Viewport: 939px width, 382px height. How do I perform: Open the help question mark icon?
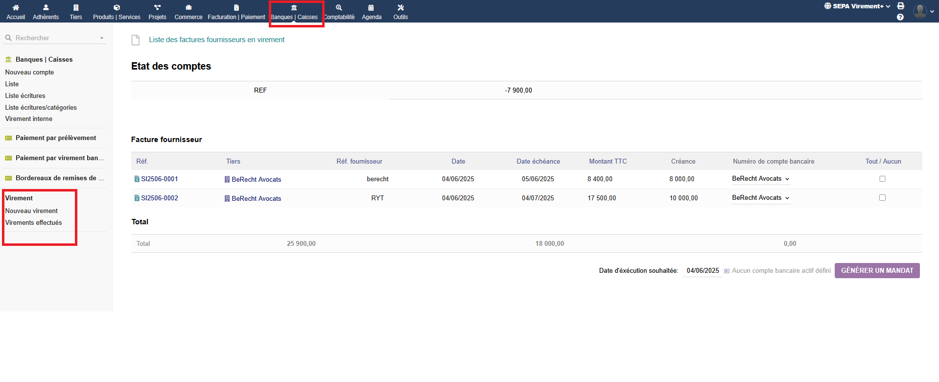coord(900,17)
